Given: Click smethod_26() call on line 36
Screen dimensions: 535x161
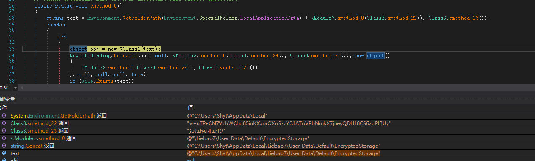Looking at the screenshot, I should click(x=165, y=68).
